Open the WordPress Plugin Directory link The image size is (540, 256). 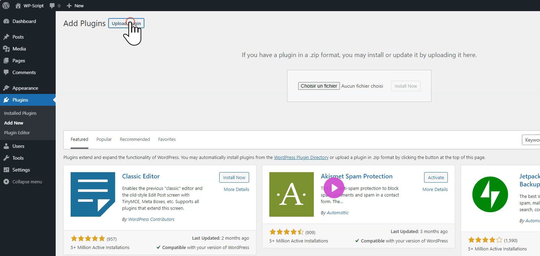pos(301,158)
